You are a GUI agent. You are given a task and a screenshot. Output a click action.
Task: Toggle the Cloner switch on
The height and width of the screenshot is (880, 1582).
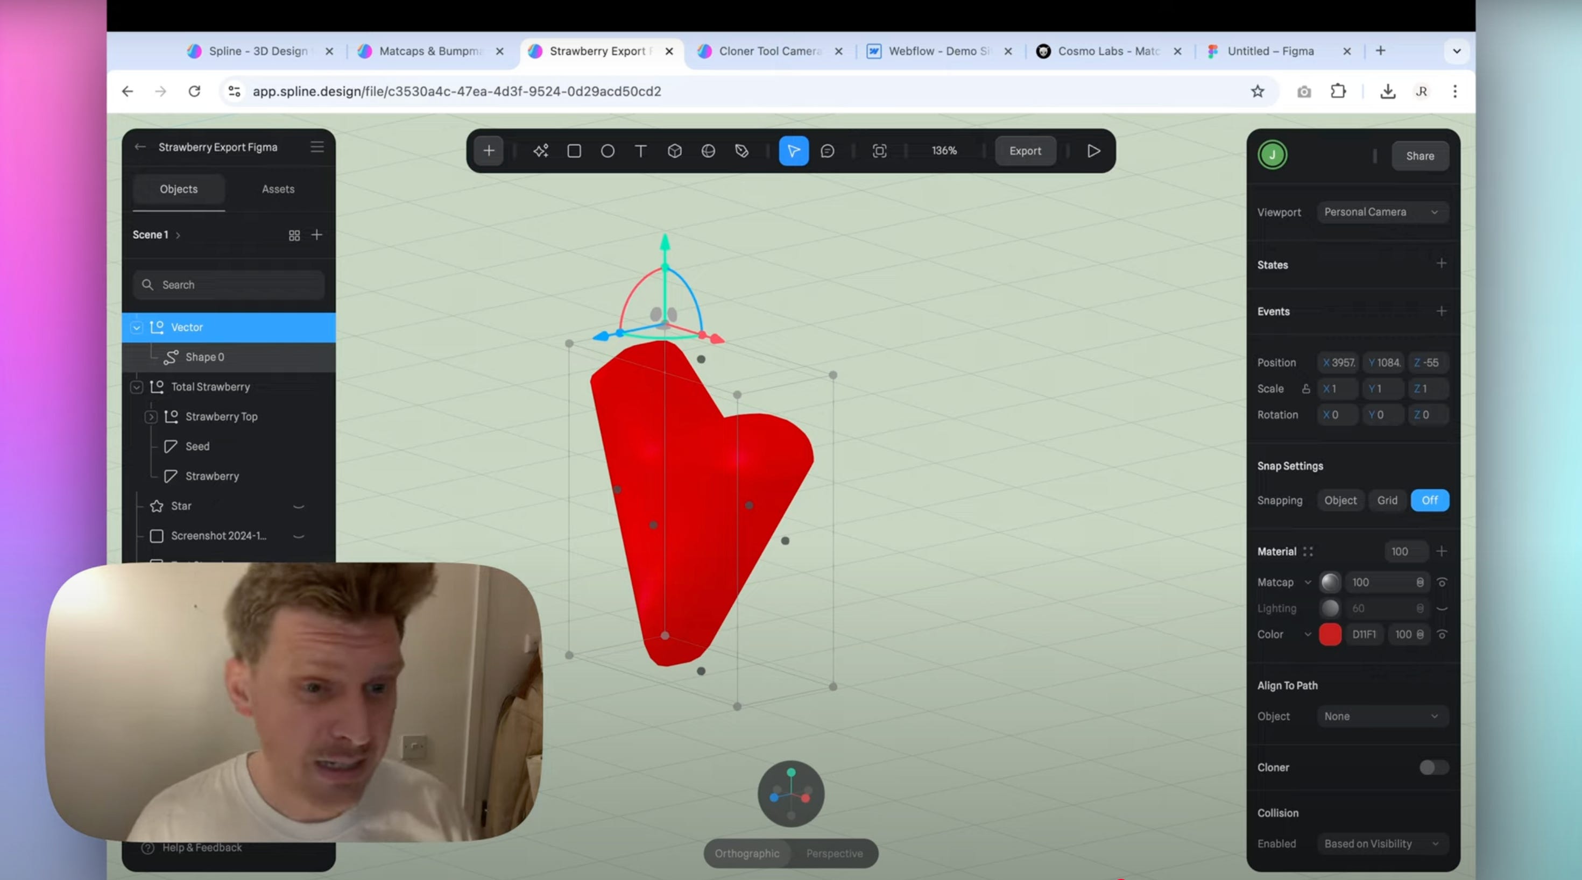click(x=1433, y=767)
